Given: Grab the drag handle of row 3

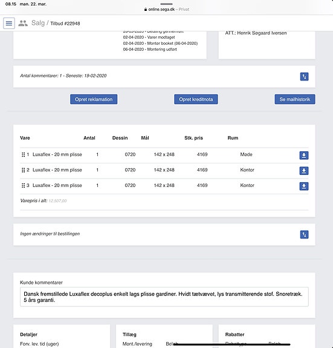Looking at the screenshot, I should pyautogui.click(x=23, y=186).
